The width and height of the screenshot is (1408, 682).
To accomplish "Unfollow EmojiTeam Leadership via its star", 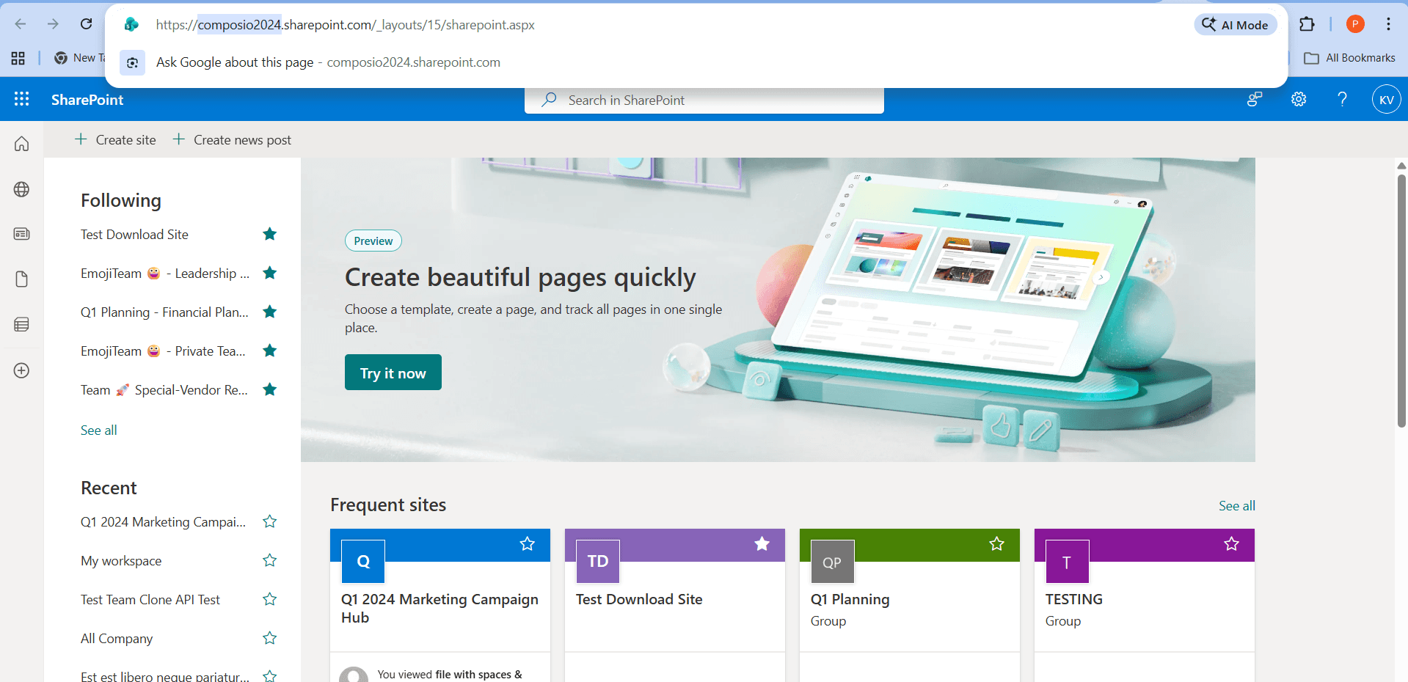I will 270,273.
